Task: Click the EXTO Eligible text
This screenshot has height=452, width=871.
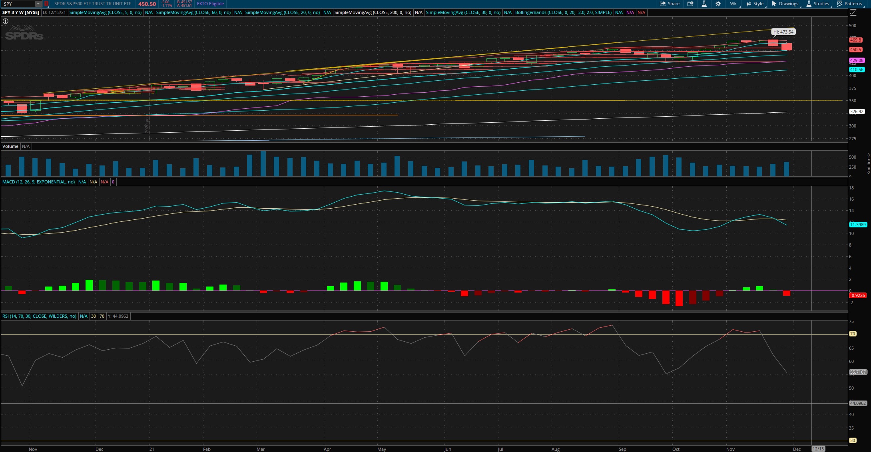Action: click(x=210, y=4)
